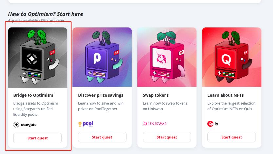Click the Learn about NFTs title
The image size is (273, 154).
225,95
